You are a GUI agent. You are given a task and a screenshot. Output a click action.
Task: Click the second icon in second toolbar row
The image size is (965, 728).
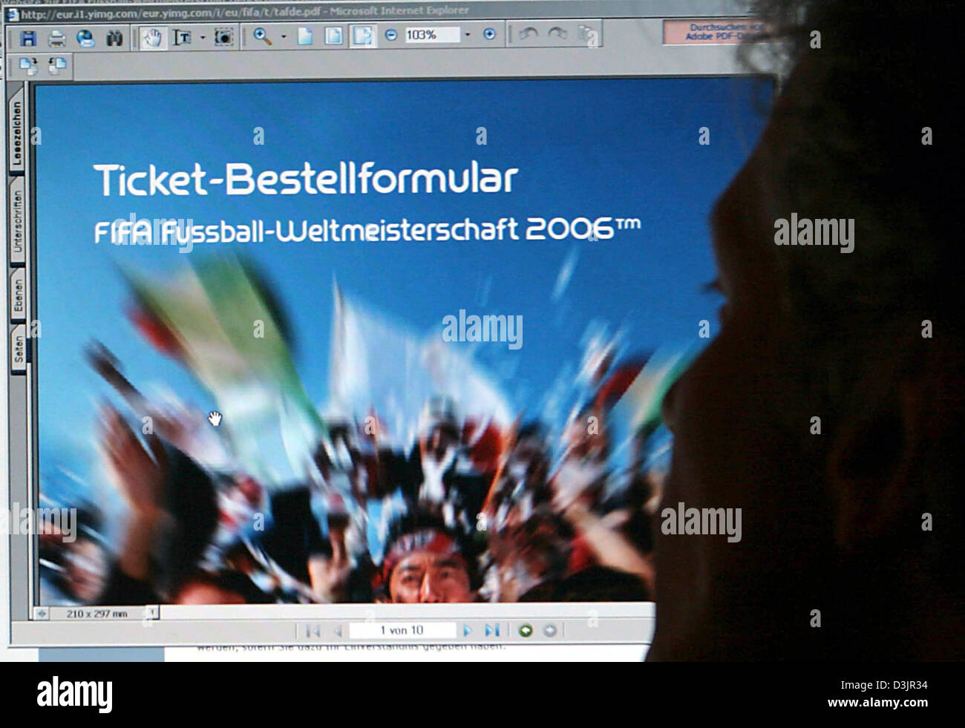[x=57, y=66]
